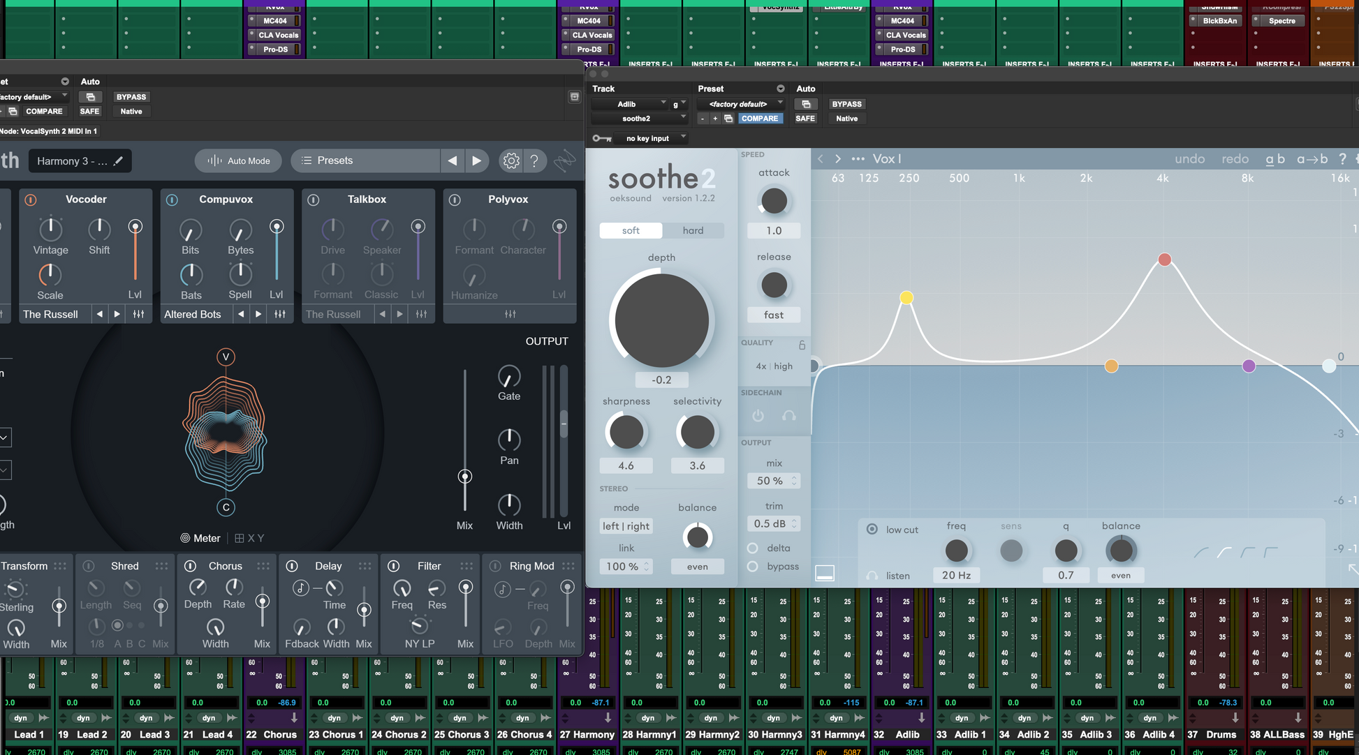Image resolution: width=1359 pixels, height=755 pixels.
Task: Open the mix percentage stepper
Action: (x=793, y=481)
